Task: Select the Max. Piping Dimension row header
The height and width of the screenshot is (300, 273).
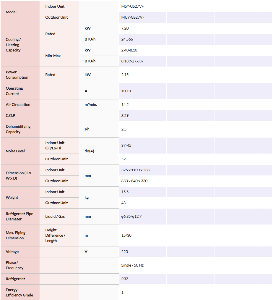Action: (15, 235)
